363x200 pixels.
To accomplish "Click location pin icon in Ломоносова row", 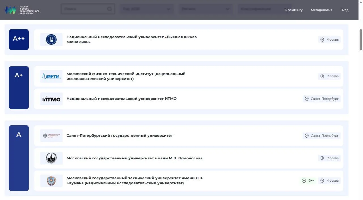I will pyautogui.click(x=322, y=158).
